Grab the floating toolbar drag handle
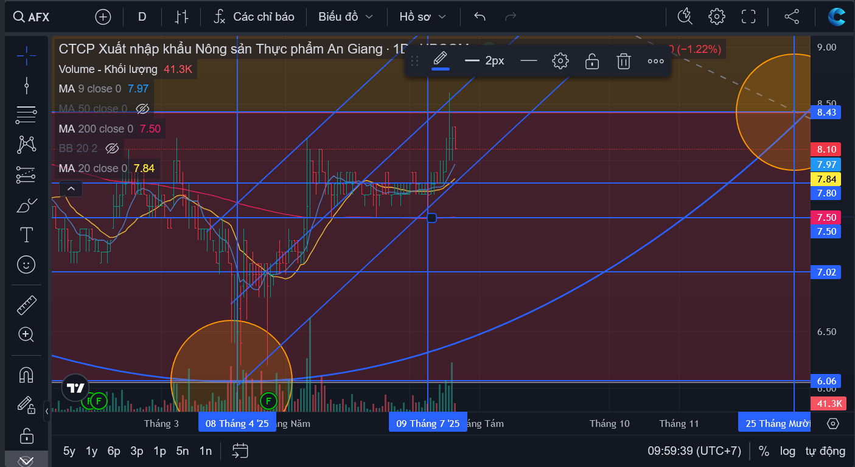This screenshot has width=855, height=467. (415, 61)
